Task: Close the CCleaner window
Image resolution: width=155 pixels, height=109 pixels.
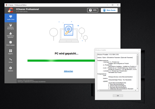Action: point(118,5)
